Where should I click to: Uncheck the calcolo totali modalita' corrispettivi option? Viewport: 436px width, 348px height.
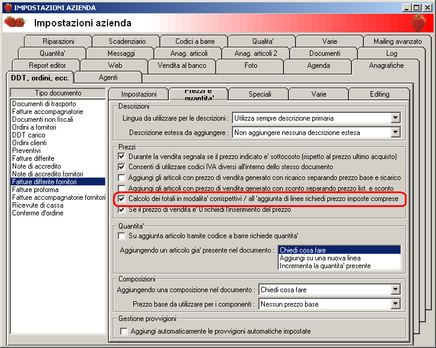pos(121,199)
